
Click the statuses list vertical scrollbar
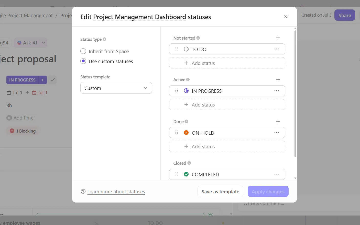point(295,93)
